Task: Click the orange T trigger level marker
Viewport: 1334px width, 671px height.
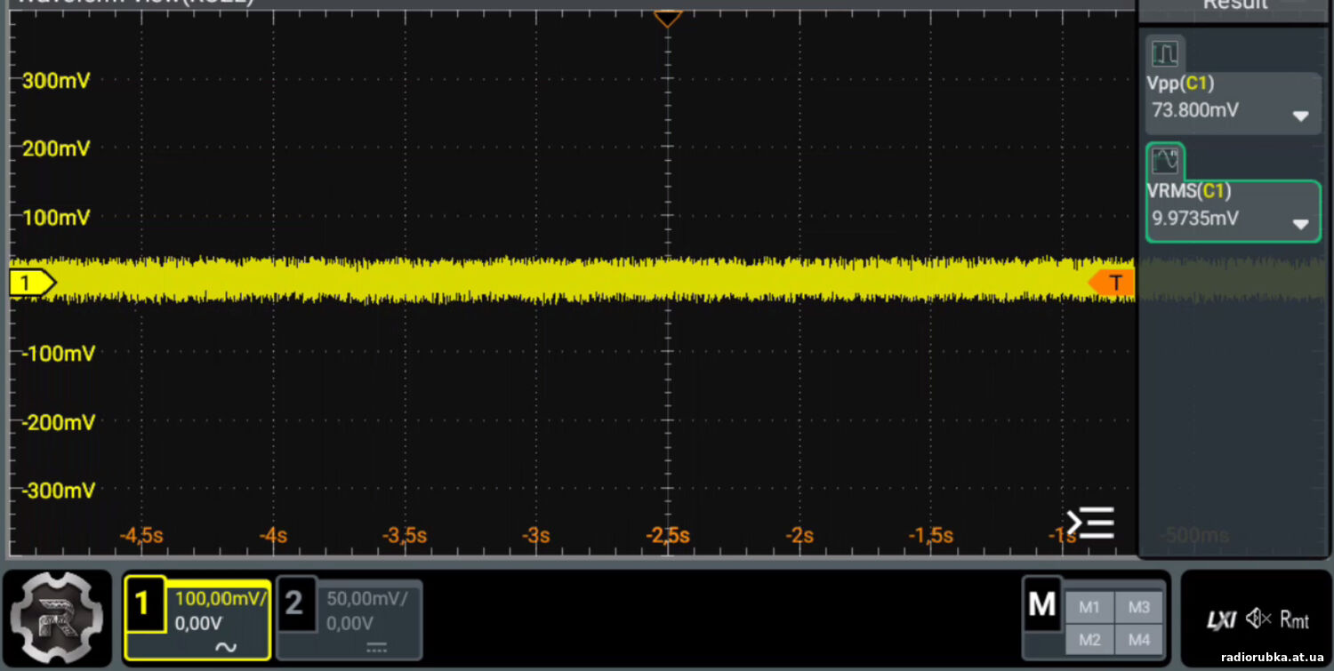Action: 1112,284
